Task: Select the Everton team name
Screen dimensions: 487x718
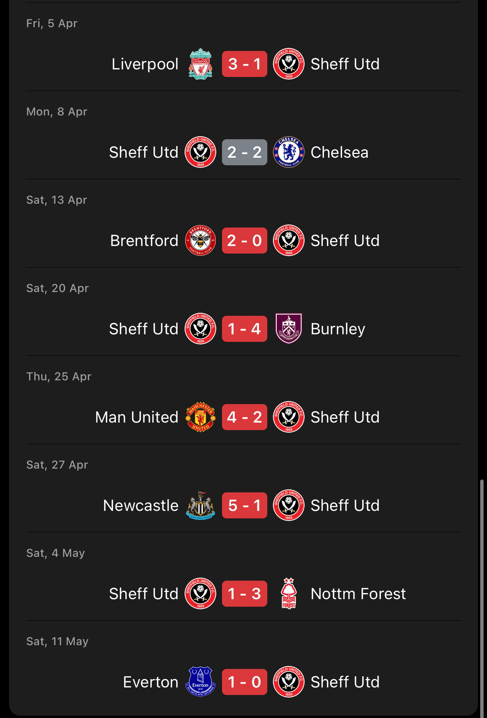Action: (151, 682)
